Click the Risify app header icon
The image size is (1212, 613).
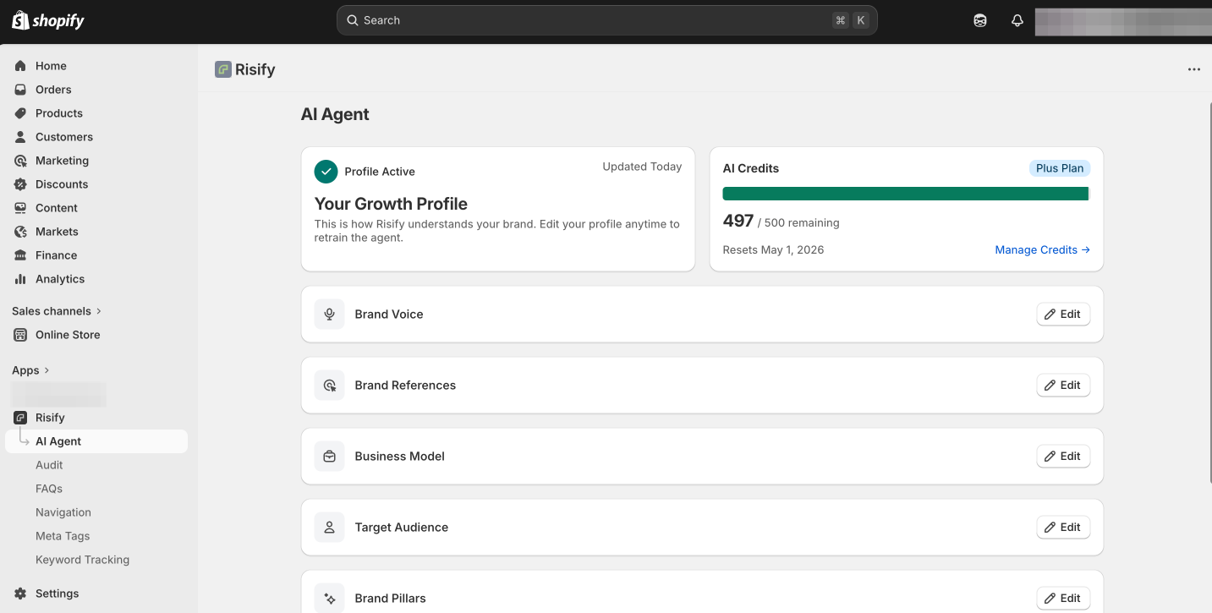(x=223, y=69)
